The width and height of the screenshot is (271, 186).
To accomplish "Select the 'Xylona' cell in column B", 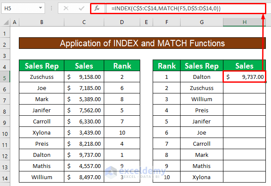I will 42,132.
